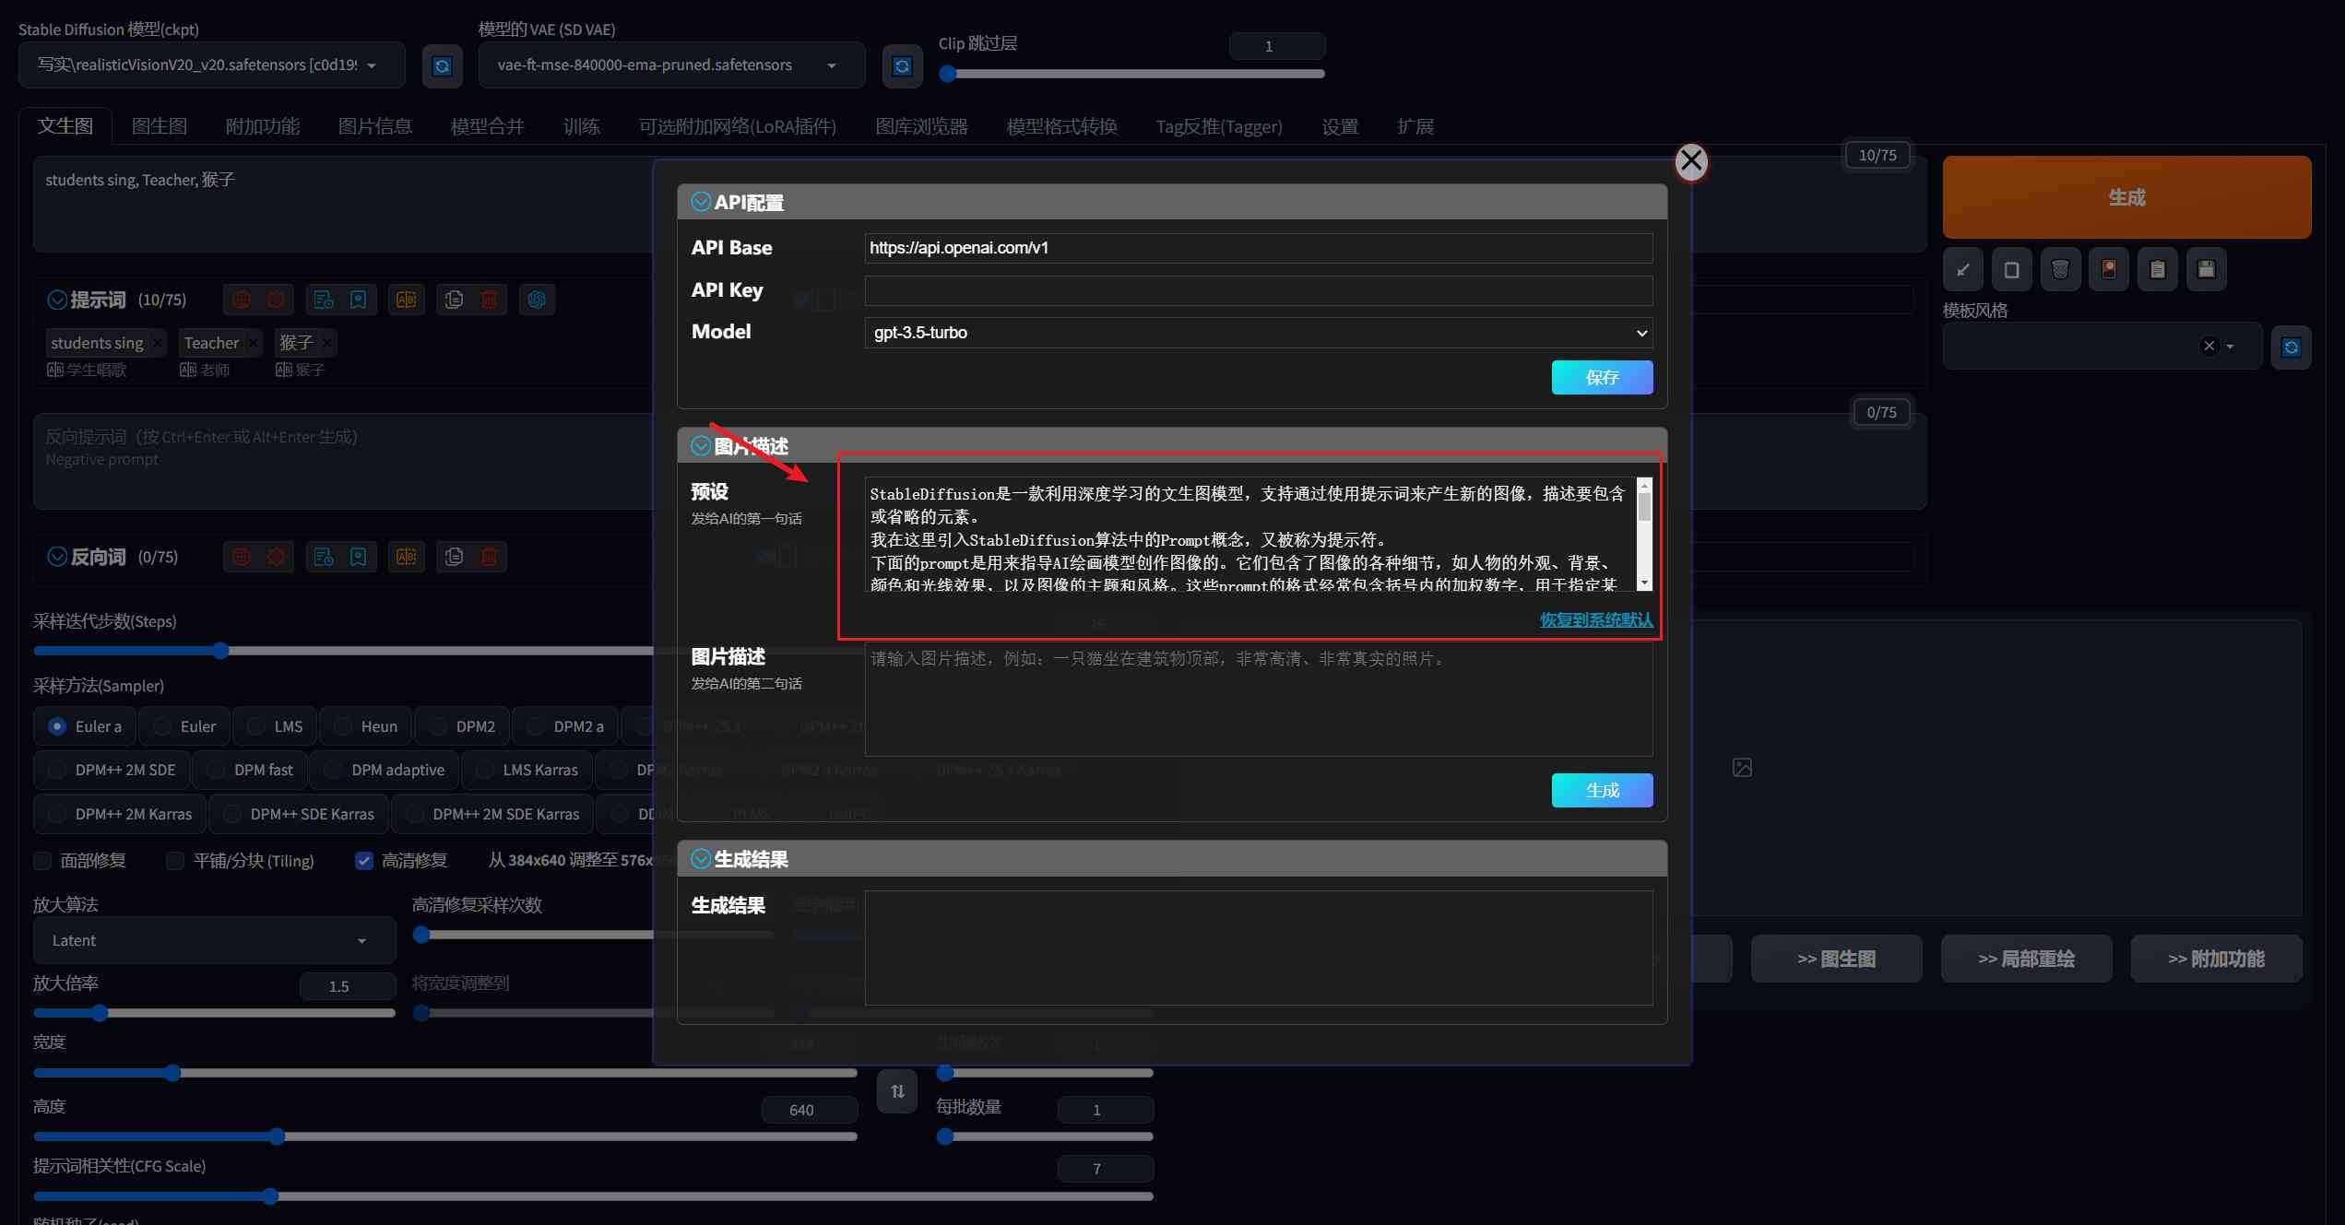Click 复原到系统默认 link in preset area

1596,618
